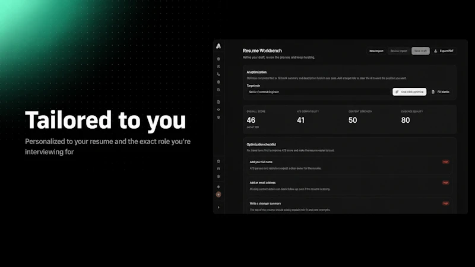The height and width of the screenshot is (267, 475).
Task: Open the 'Add an email address' checklist item
Action: coord(349,186)
